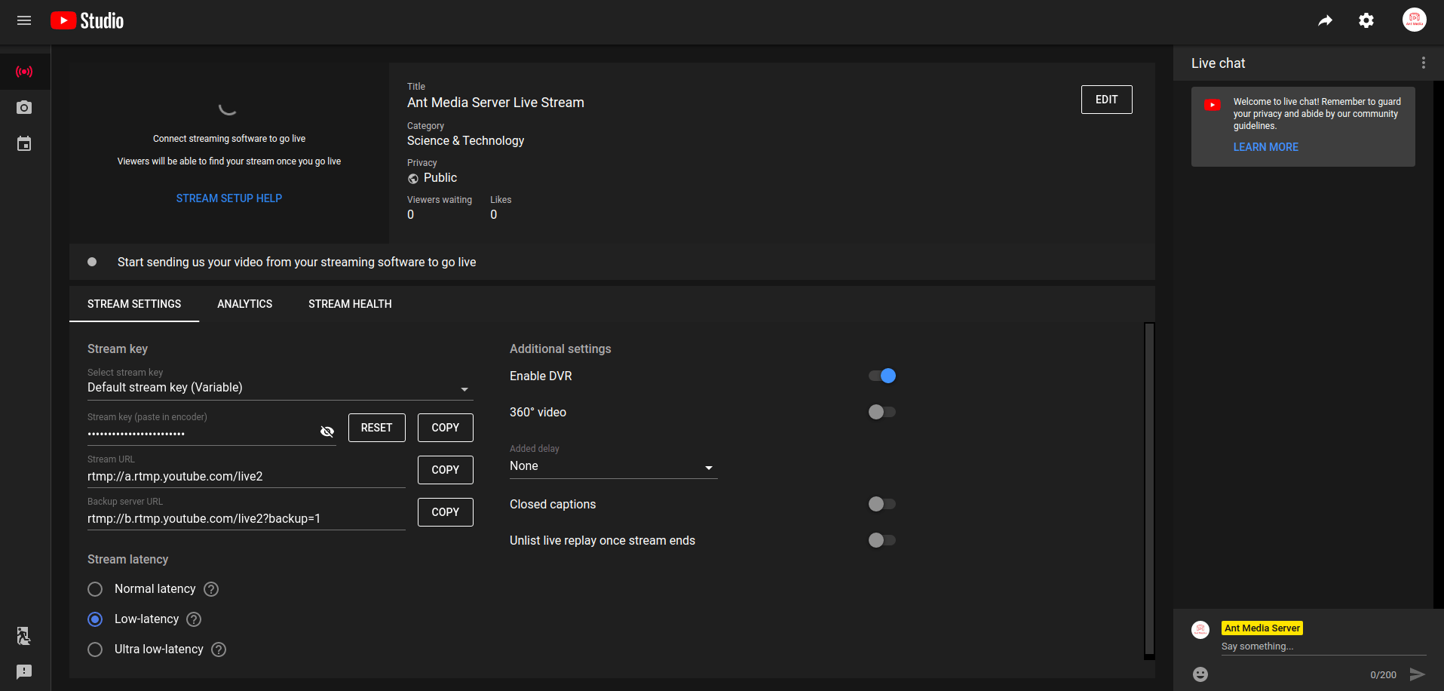Click Science & Technology category text
The image size is (1444, 691).
click(465, 141)
